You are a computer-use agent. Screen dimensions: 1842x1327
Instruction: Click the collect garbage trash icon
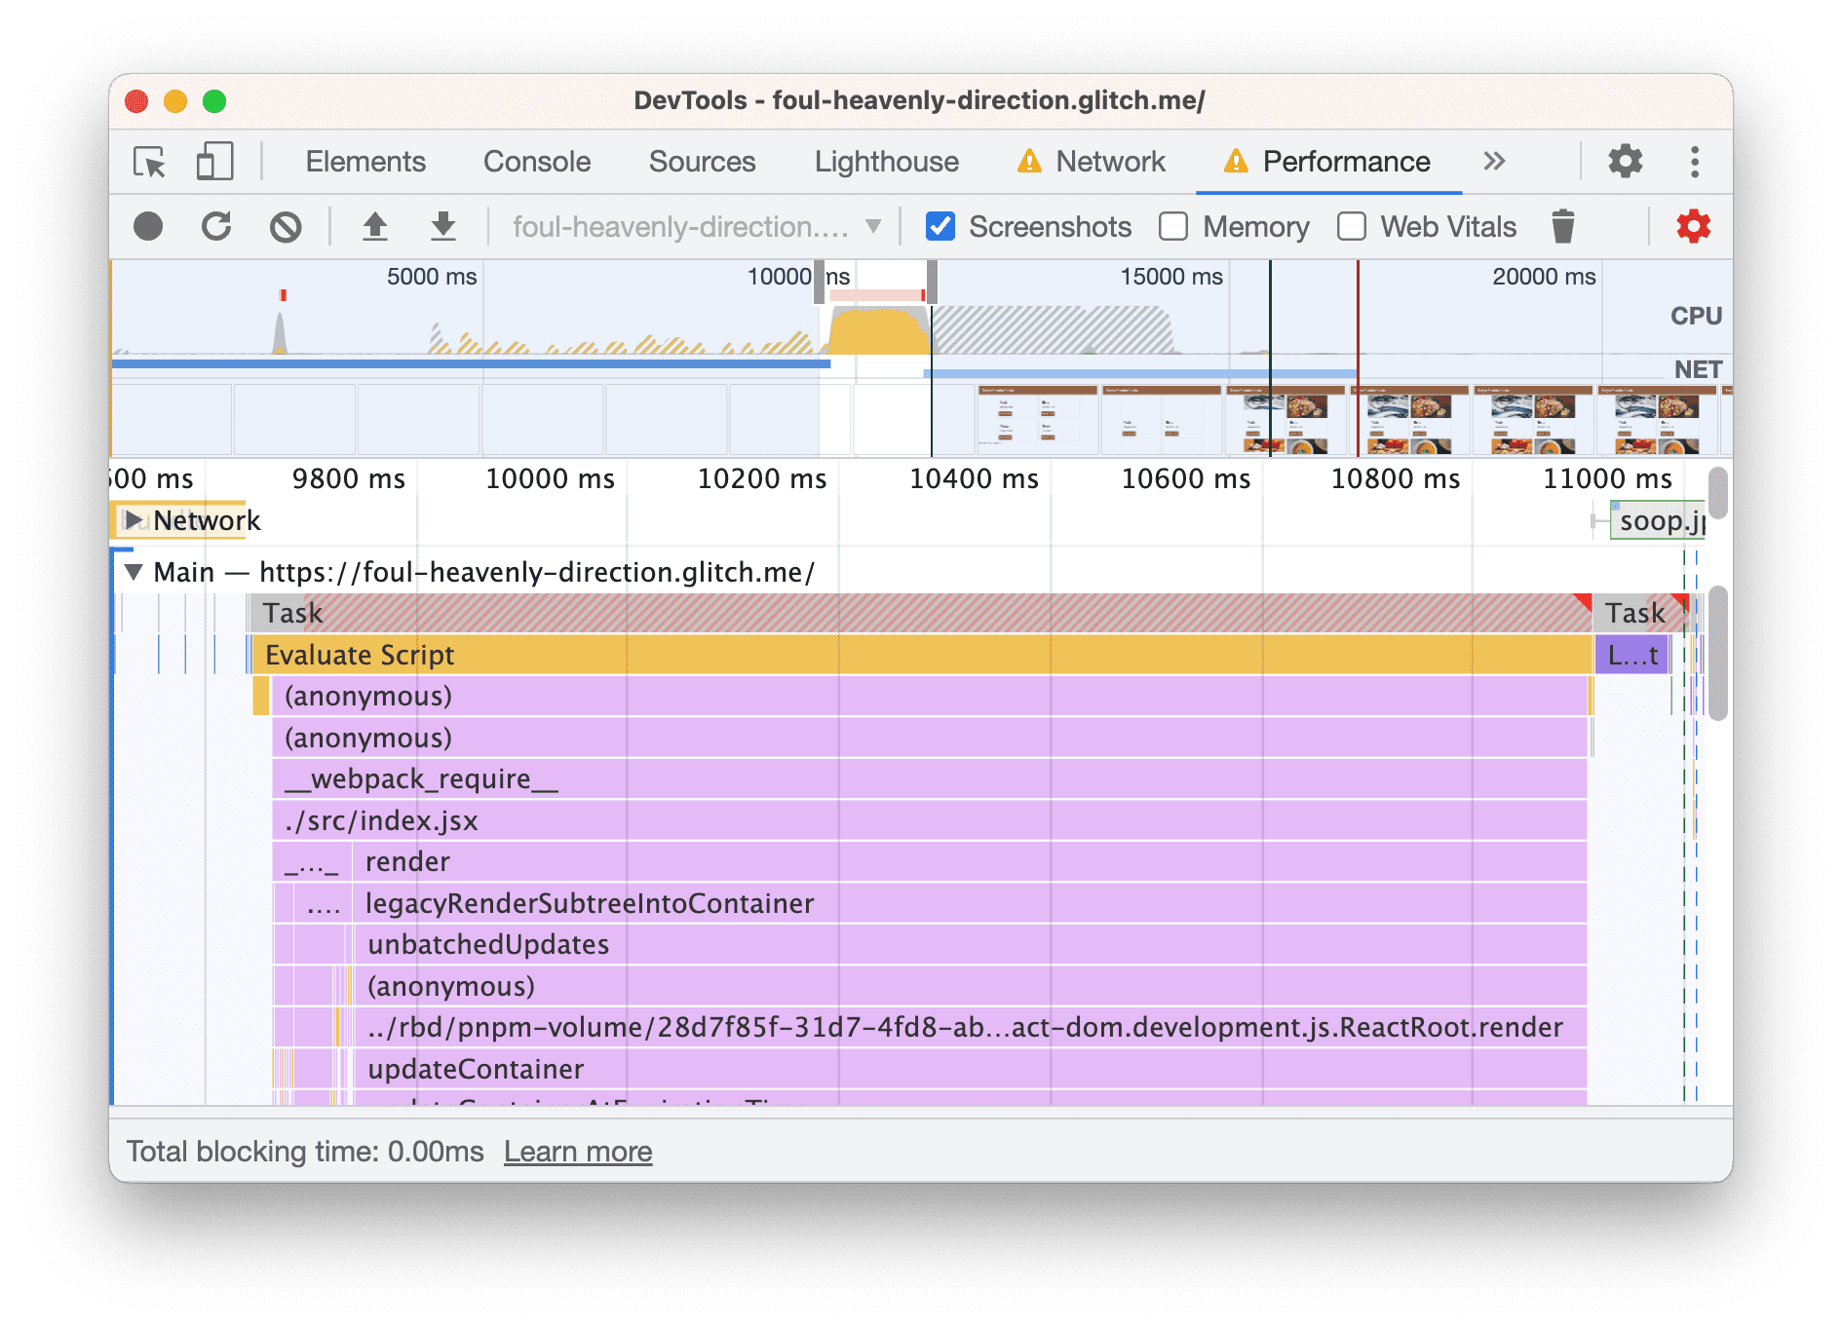point(1563,227)
